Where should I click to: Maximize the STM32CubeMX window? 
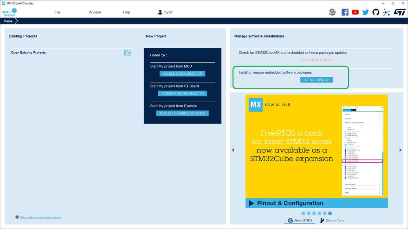(x=393, y=3)
